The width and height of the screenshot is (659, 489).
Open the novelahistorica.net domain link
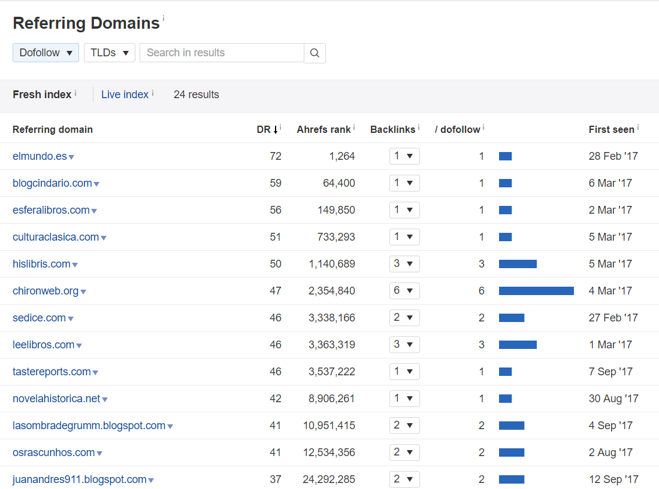(56, 399)
